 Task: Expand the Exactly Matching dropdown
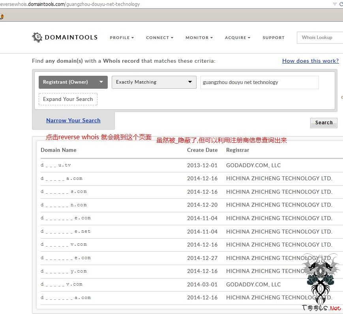154,82
